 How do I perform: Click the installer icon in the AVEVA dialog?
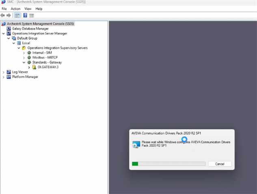click(x=136, y=144)
